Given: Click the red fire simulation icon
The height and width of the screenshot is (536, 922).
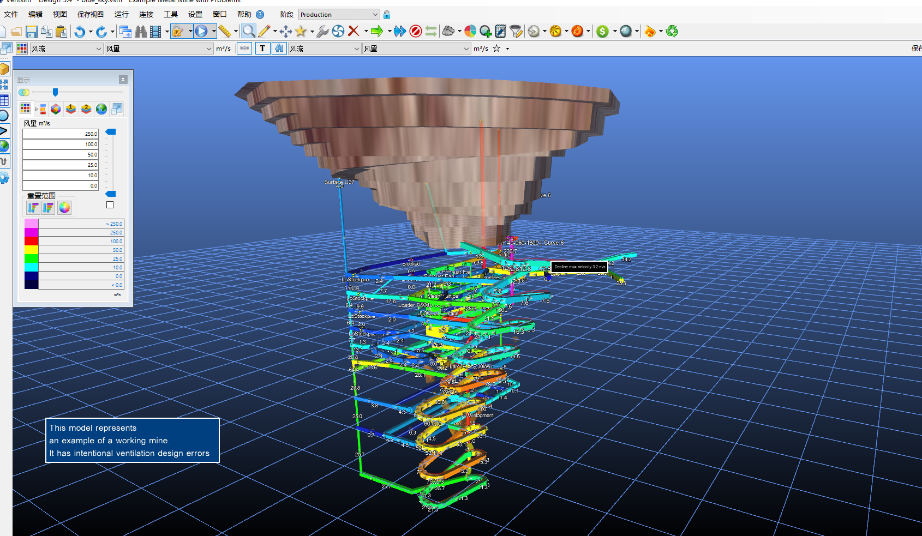Looking at the screenshot, I should (x=577, y=32).
